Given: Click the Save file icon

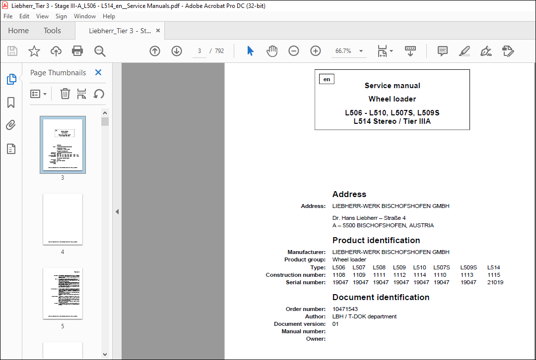Looking at the screenshot, I should [12, 51].
